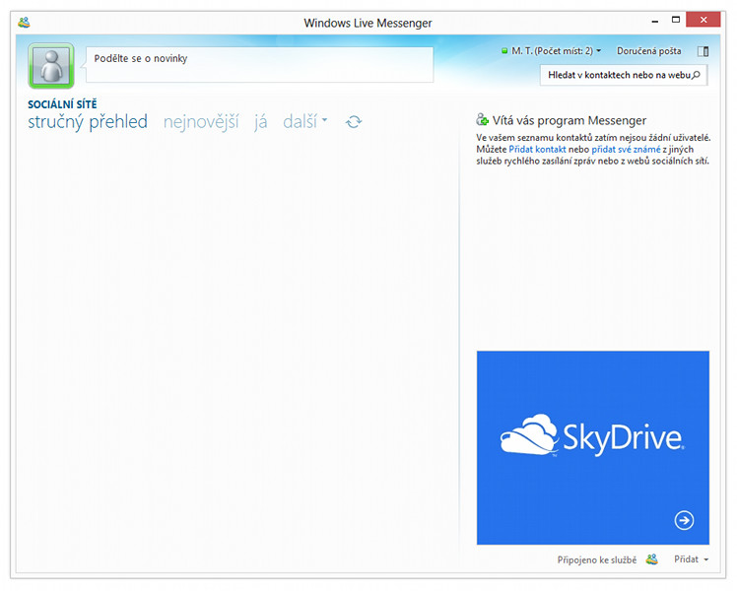Screen dimensions: 737x591
Task: Open Doručená pošta inbox link
Action: click(x=648, y=51)
